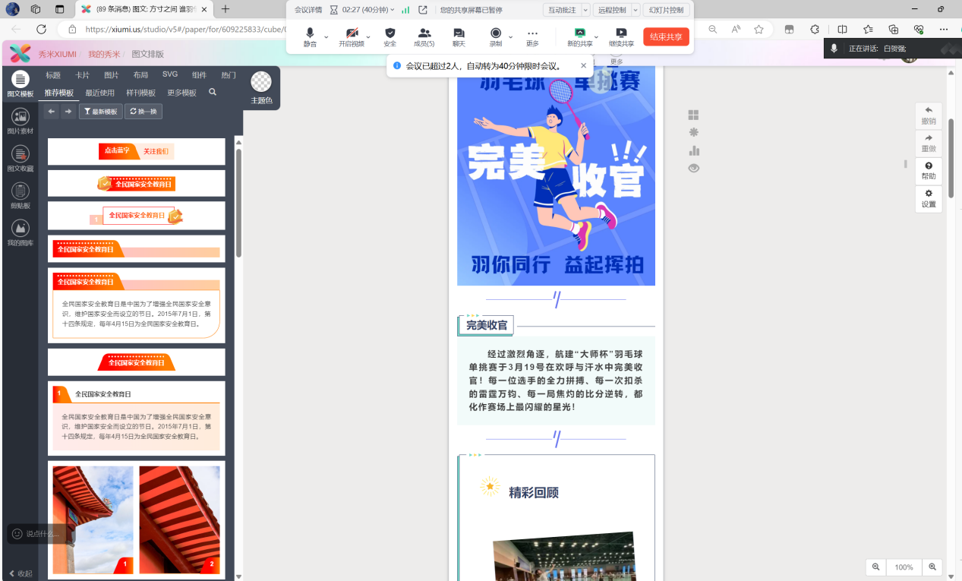The width and height of the screenshot is (962, 581).
Task: Switch to the 最近使用 templates tab
Action: [99, 93]
